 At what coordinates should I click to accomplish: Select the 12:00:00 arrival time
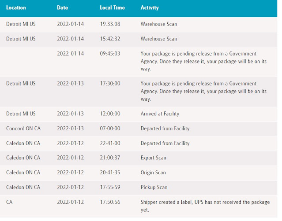[110, 114]
